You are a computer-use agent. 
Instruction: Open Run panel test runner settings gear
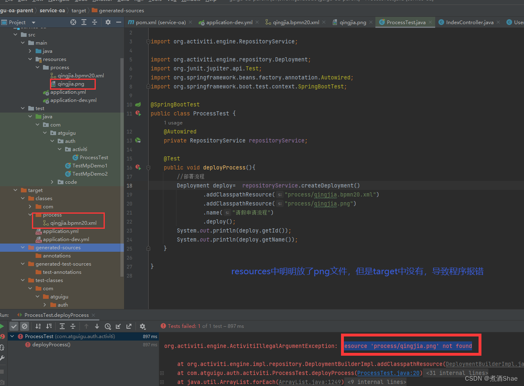click(142, 326)
